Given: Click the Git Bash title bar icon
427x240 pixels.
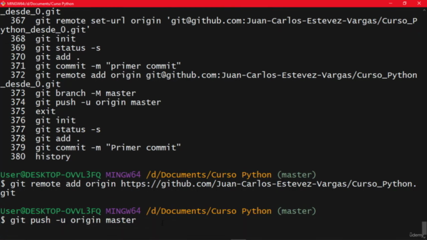Looking at the screenshot, I should tap(3, 3).
